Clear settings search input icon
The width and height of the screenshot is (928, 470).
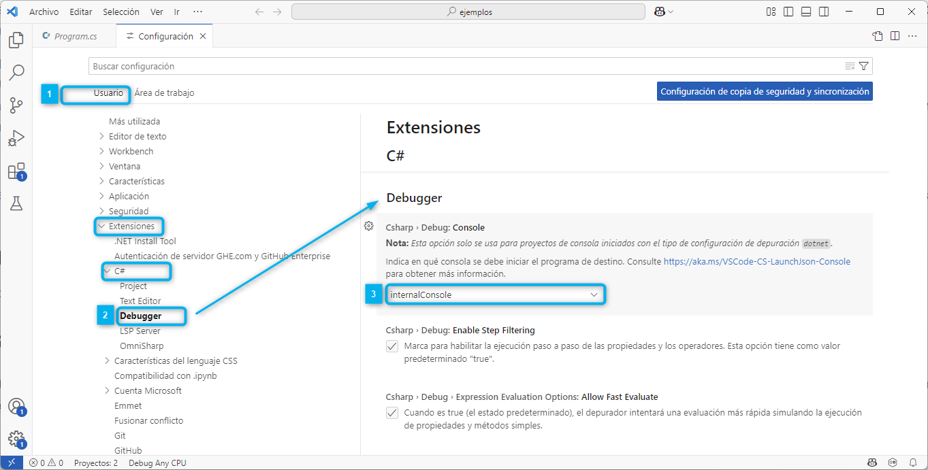[x=850, y=66]
